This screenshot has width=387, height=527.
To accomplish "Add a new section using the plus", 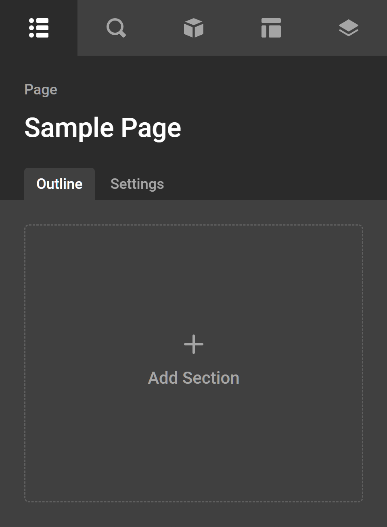I will (x=194, y=344).
